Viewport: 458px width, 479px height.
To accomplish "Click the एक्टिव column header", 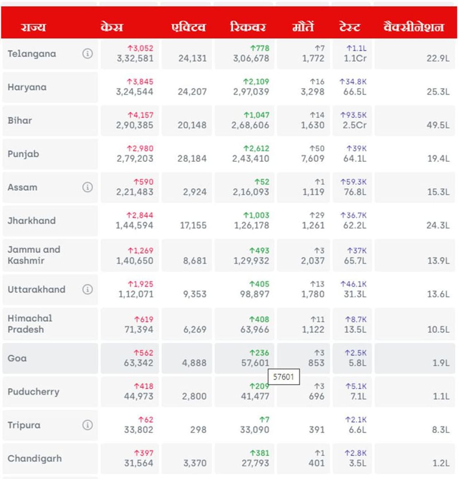I will click(x=188, y=27).
